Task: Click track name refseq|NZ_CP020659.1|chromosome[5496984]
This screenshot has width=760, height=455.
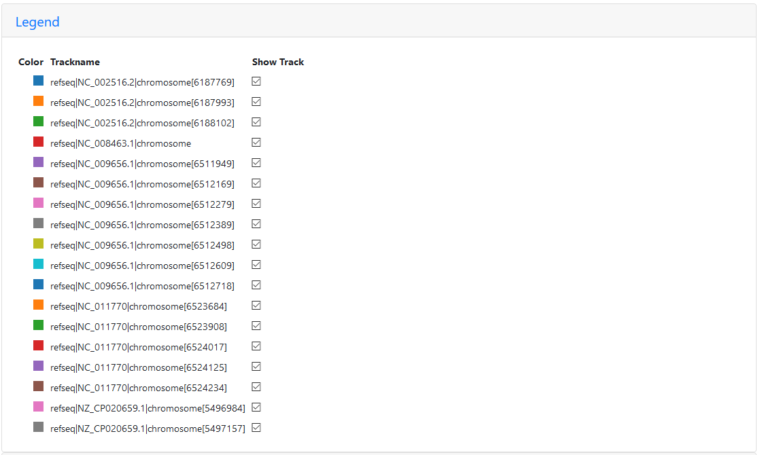Action: pyautogui.click(x=148, y=408)
